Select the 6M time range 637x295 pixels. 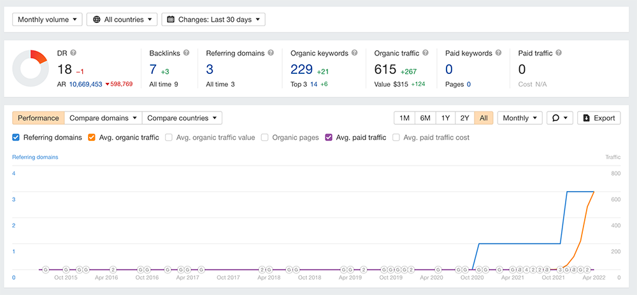(425, 118)
